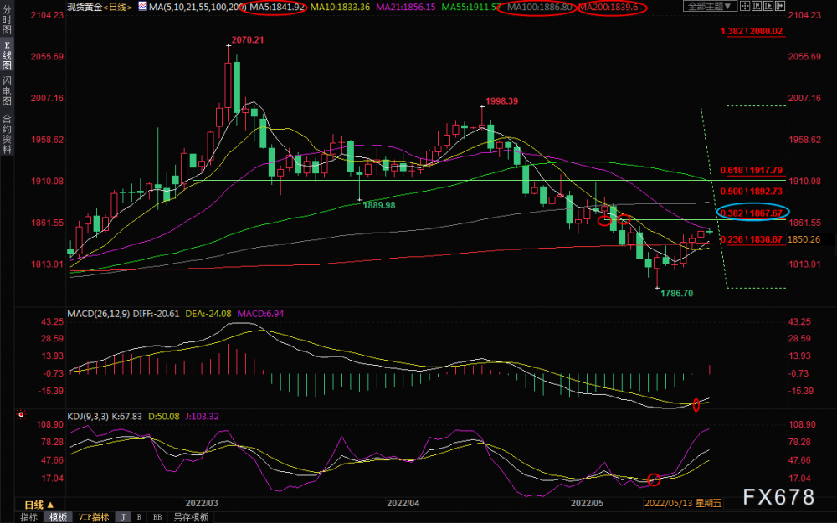Open VIP指标 indicators
837x523 pixels.
tap(94, 517)
